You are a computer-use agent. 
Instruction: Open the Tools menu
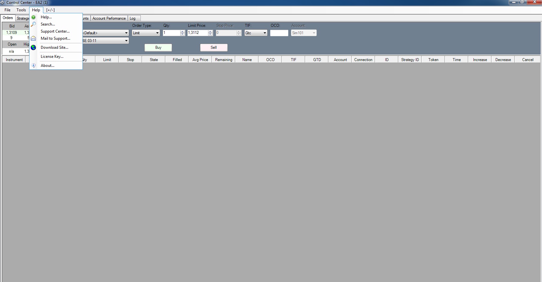pyautogui.click(x=21, y=10)
